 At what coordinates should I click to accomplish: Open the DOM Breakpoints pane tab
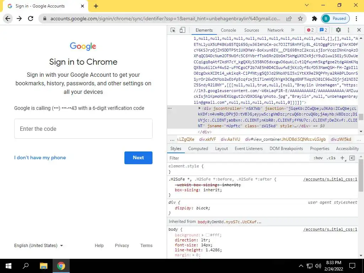click(286, 149)
